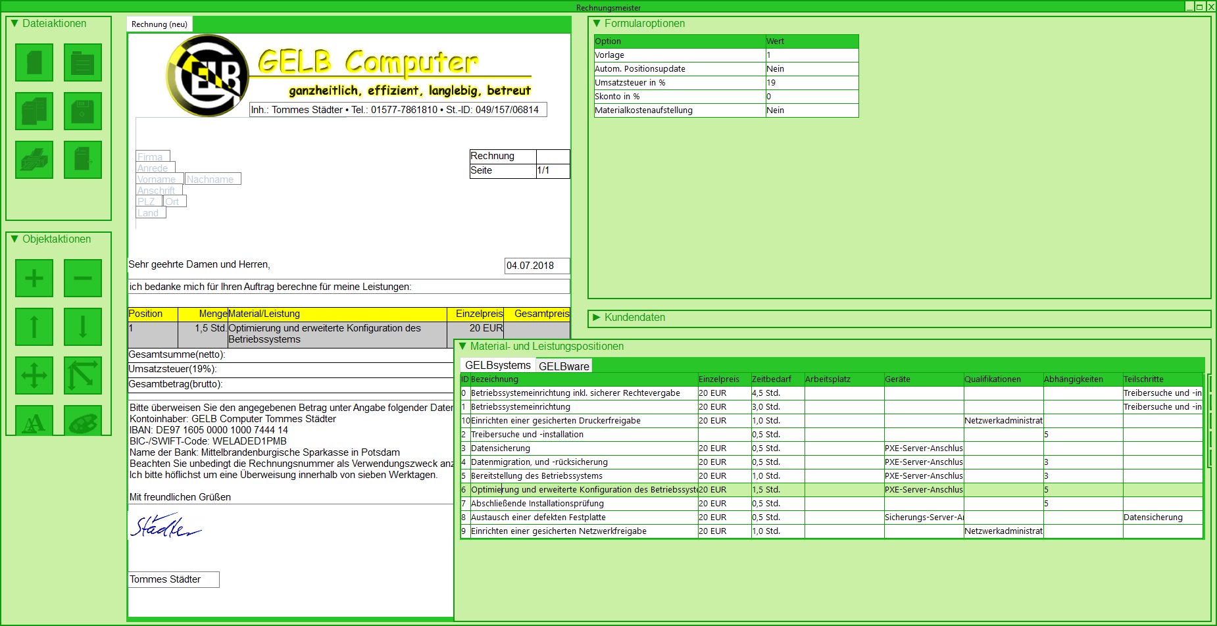Move the object up with the up arrow
The height and width of the screenshot is (626, 1217).
34,327
